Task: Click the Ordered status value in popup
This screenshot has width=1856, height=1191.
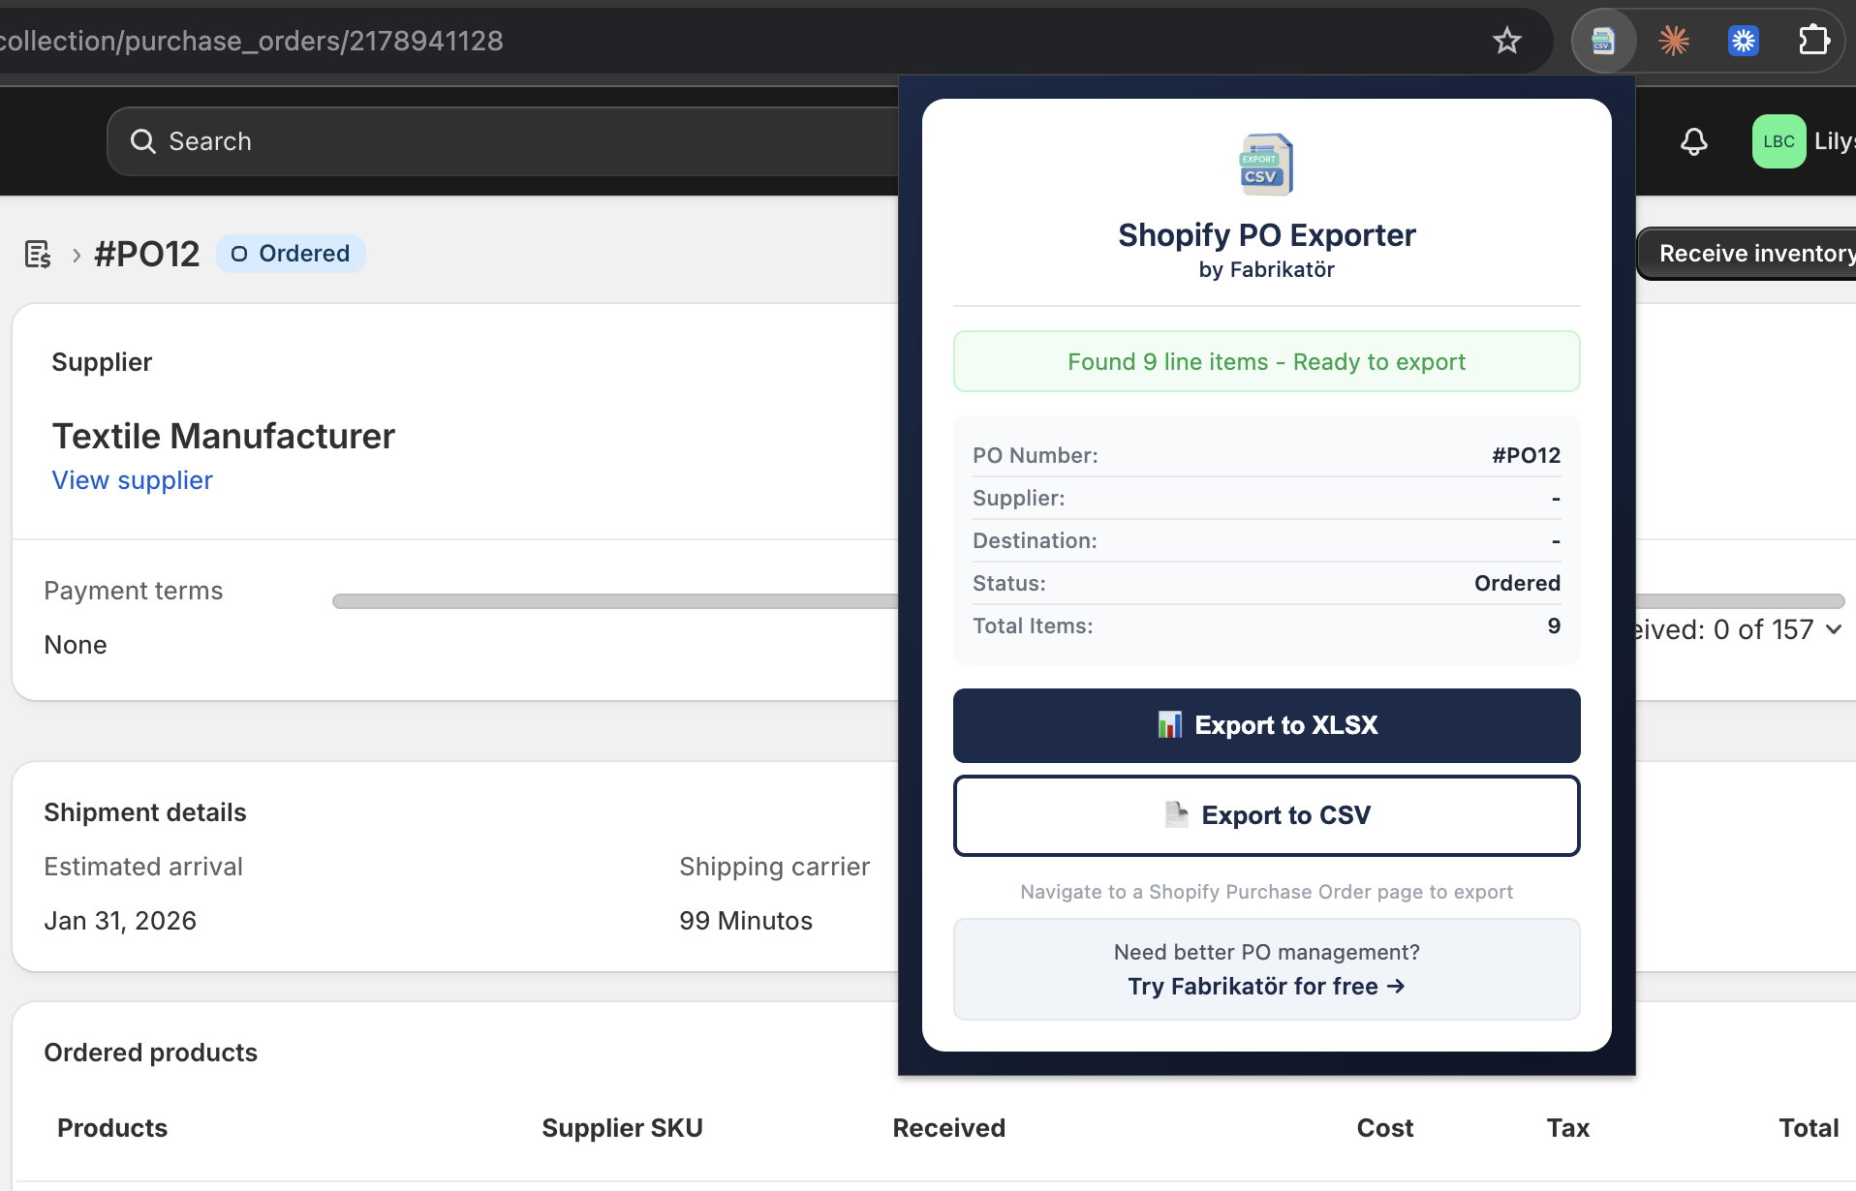Action: (x=1517, y=583)
